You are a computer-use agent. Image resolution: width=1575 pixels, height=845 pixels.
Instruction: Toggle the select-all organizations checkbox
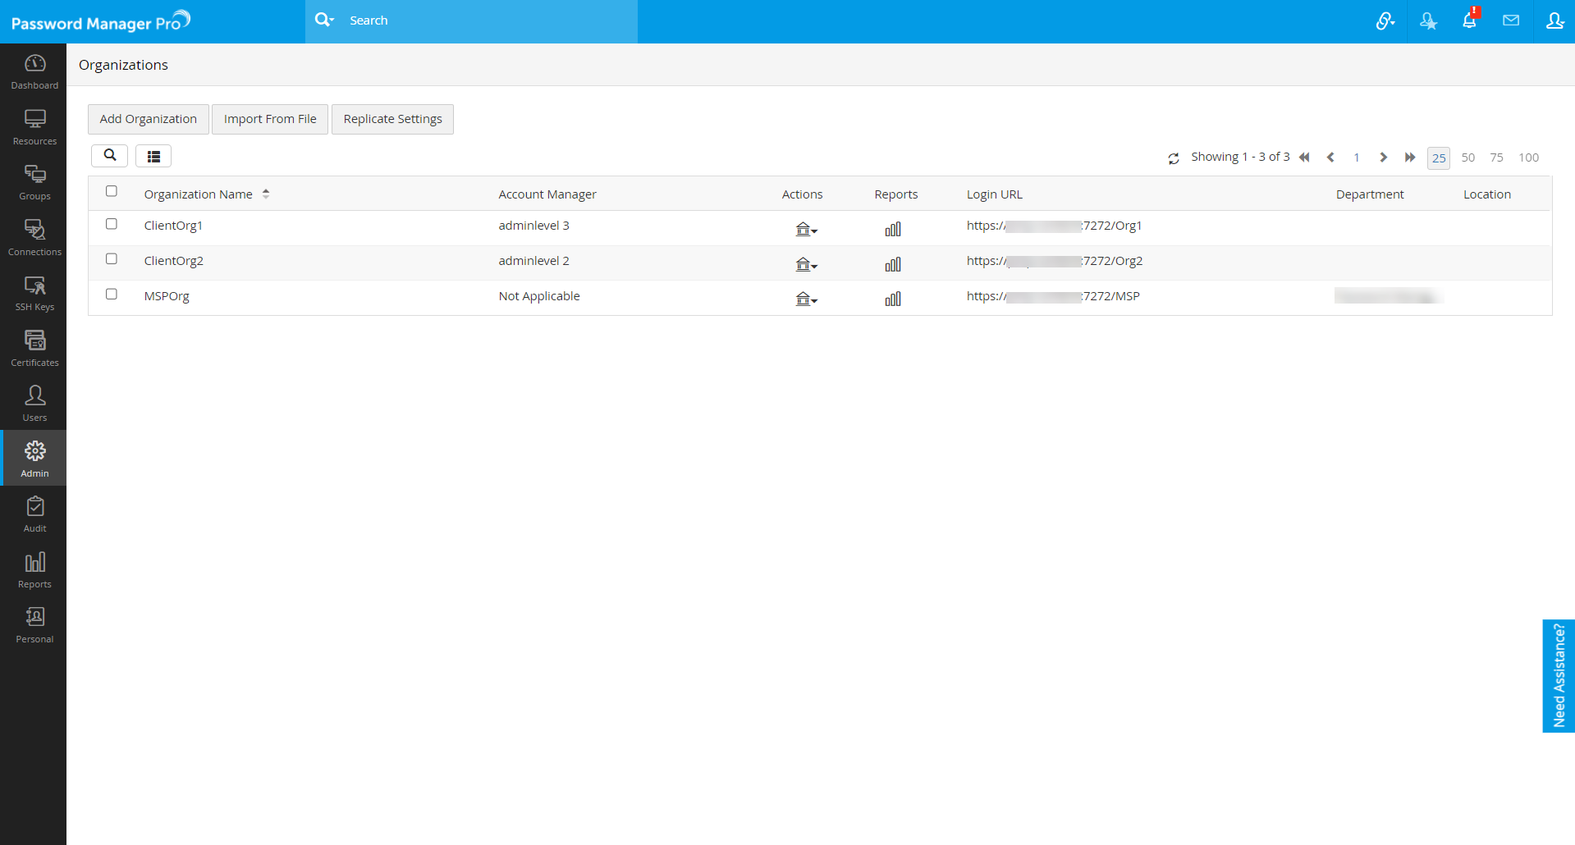click(x=112, y=191)
